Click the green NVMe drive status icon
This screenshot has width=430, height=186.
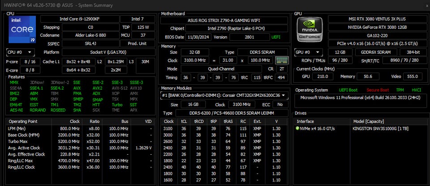click(x=297, y=128)
